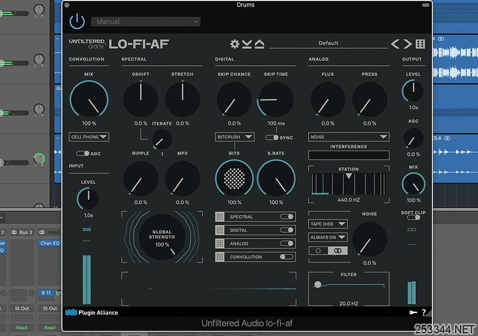Toggle the Convolution AGC switch
Screen dimensions: 478x336
pyautogui.click(x=83, y=153)
